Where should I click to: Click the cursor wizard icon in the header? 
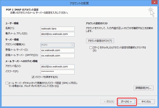tap(151, 12)
